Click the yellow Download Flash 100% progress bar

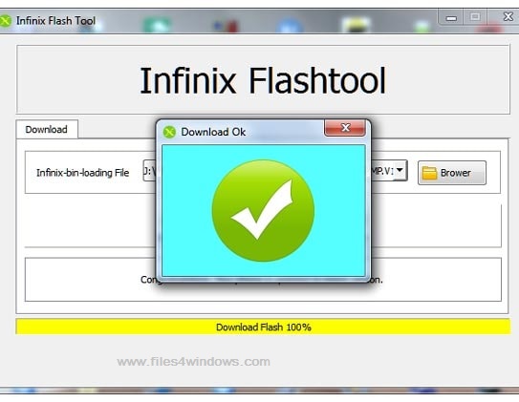(263, 327)
